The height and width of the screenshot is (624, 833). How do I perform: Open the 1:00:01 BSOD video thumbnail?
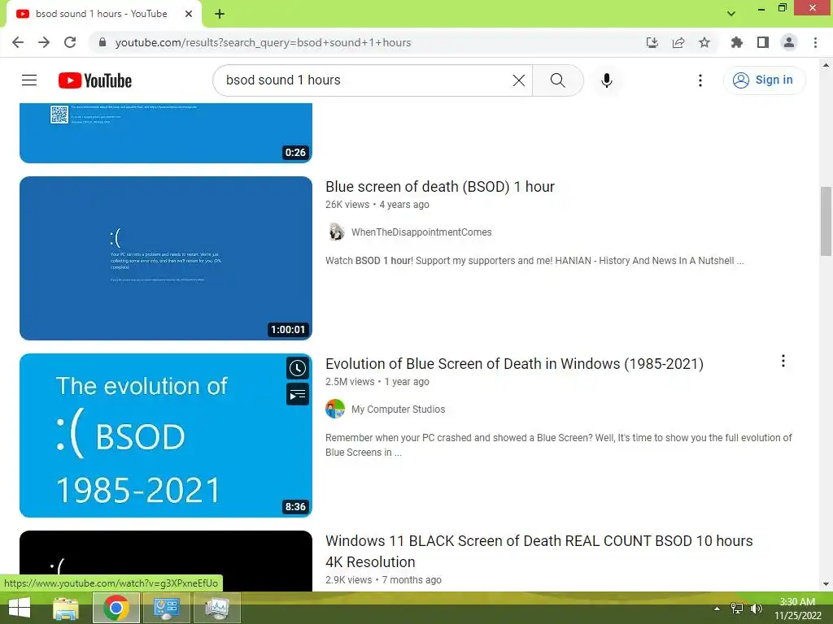[166, 258]
